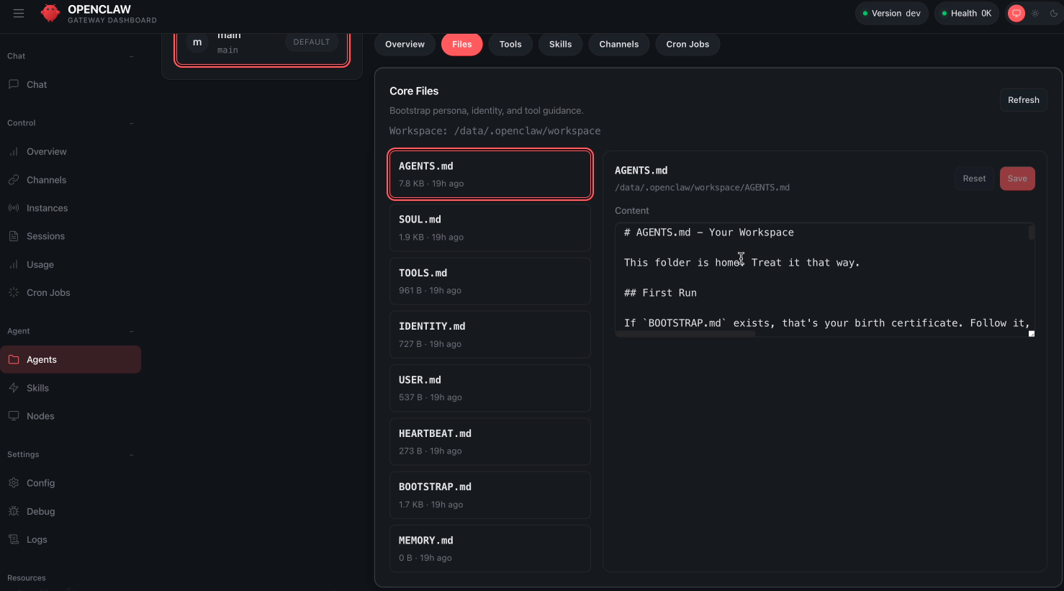The image size is (1064, 591).
Task: Click the hamburger menu icon
Action: click(x=19, y=14)
